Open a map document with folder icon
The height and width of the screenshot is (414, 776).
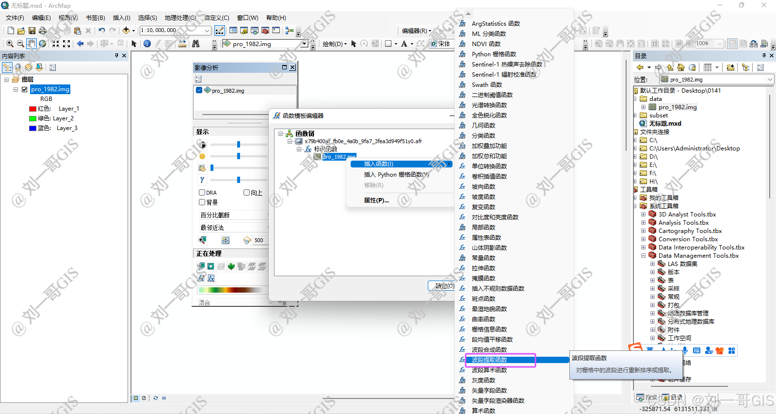[x=21, y=31]
